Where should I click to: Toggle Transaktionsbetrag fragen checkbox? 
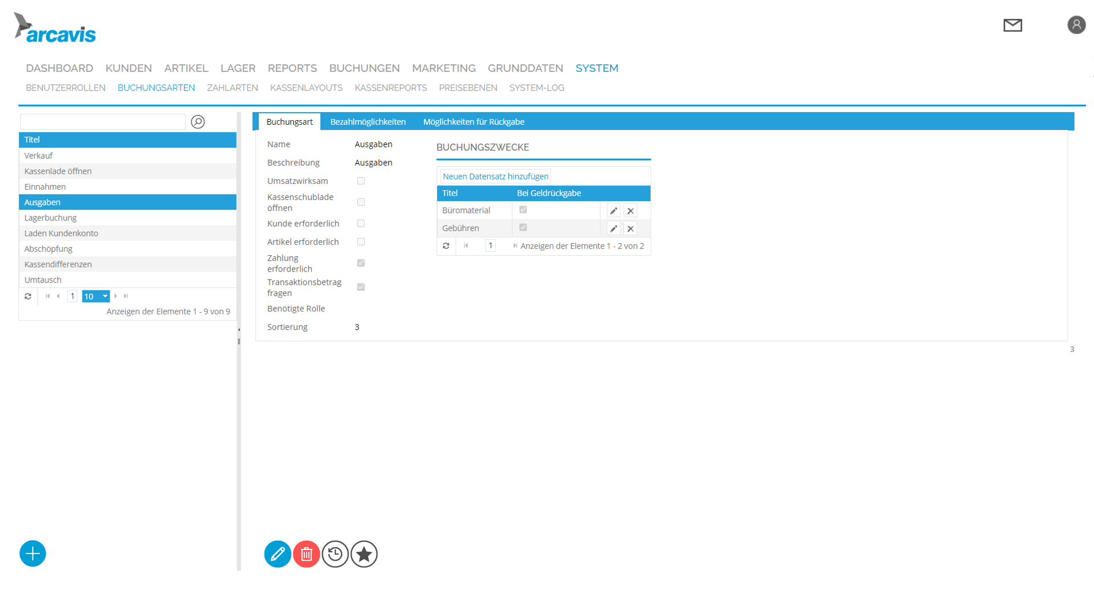click(361, 287)
